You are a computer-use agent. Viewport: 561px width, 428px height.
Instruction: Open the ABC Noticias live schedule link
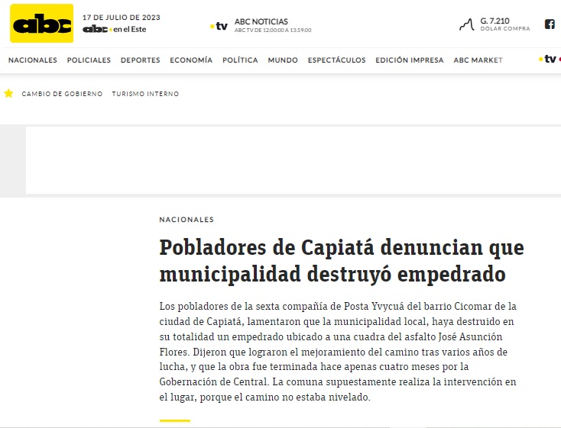point(272,25)
